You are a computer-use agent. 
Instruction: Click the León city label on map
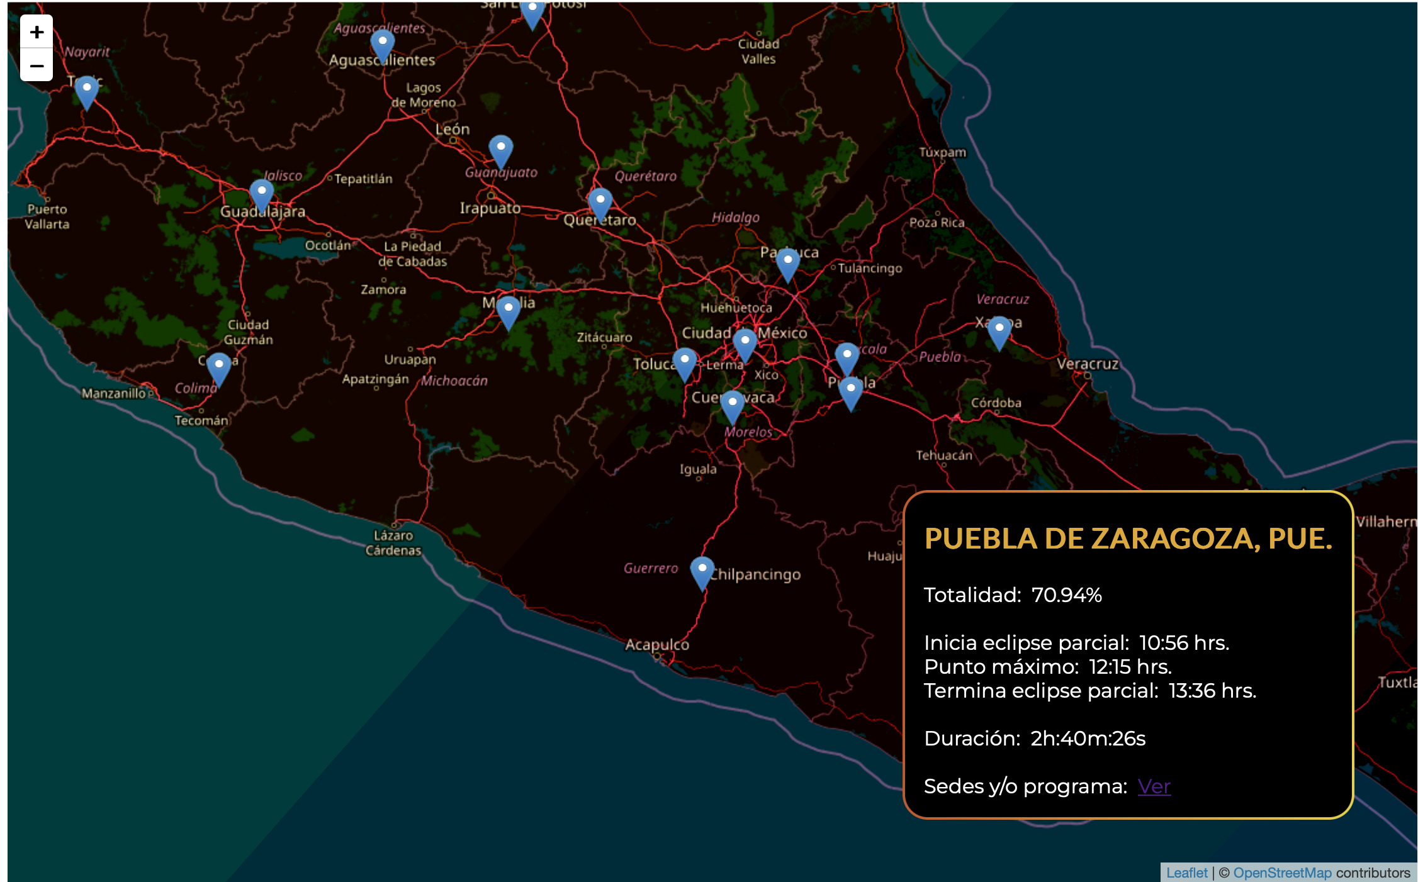(453, 130)
